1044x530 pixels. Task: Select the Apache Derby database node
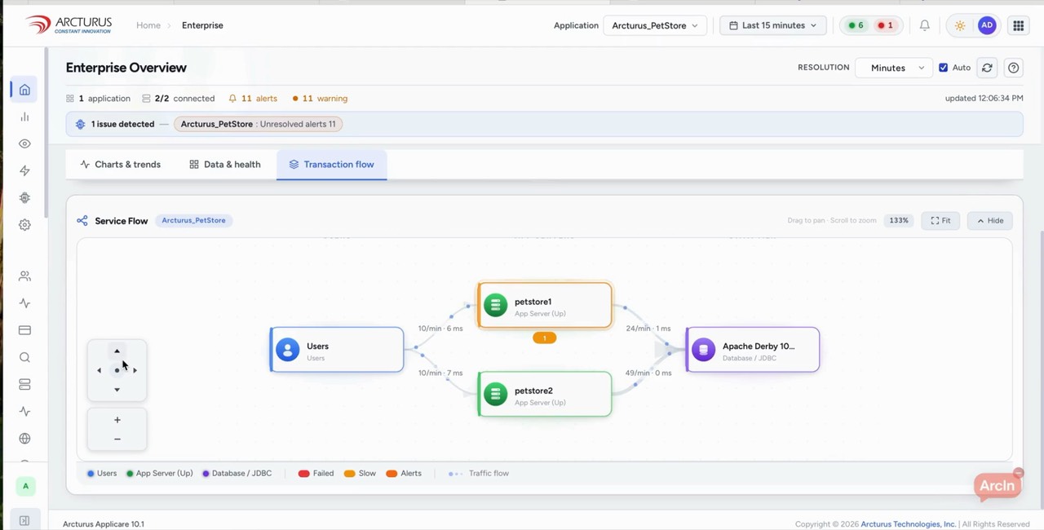(x=753, y=350)
